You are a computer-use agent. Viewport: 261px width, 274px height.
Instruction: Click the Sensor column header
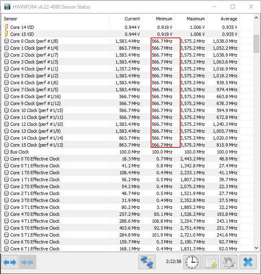pos(56,19)
